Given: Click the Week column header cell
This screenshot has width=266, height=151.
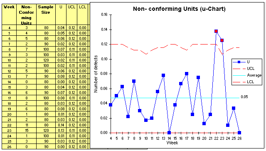Looking at the screenshot, I should pos(9,15).
